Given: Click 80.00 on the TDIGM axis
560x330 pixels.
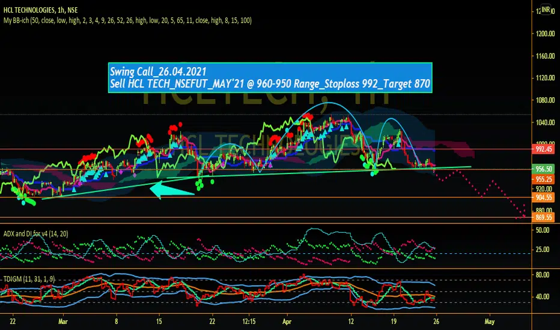Looking at the screenshot, I should pyautogui.click(x=543, y=275).
